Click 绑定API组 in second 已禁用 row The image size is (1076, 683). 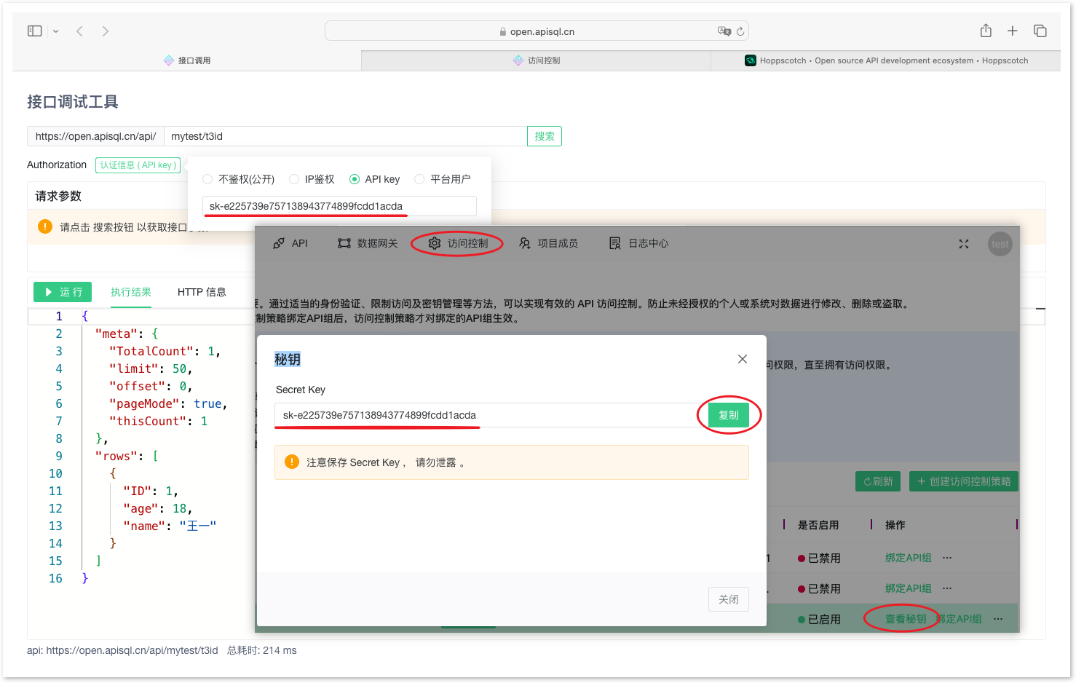pyautogui.click(x=908, y=588)
